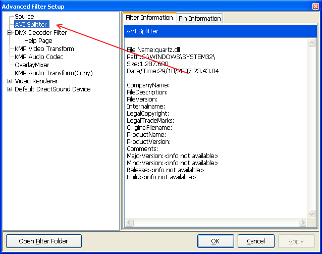Select DivX Decoder Filter in tree
Viewport: 322px width, 254px height.
pos(41,32)
